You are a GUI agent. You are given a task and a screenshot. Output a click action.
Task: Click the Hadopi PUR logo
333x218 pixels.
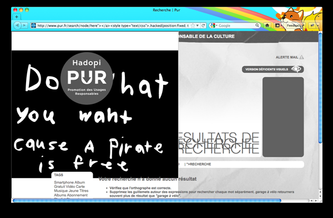point(87,78)
